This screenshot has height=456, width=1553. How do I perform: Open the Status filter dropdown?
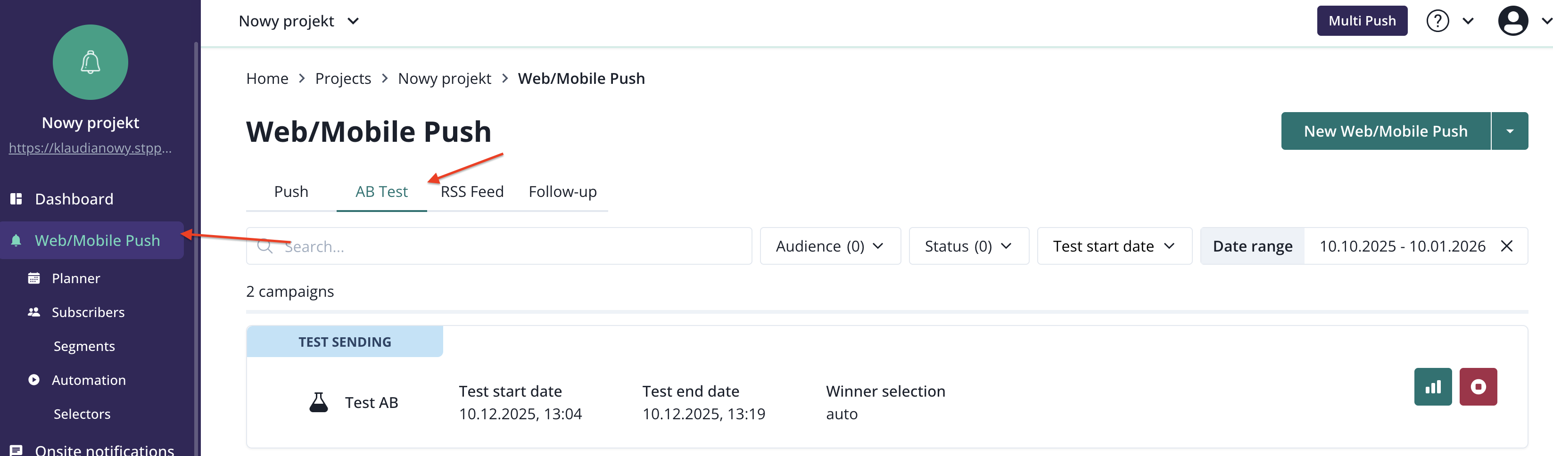pyautogui.click(x=968, y=246)
